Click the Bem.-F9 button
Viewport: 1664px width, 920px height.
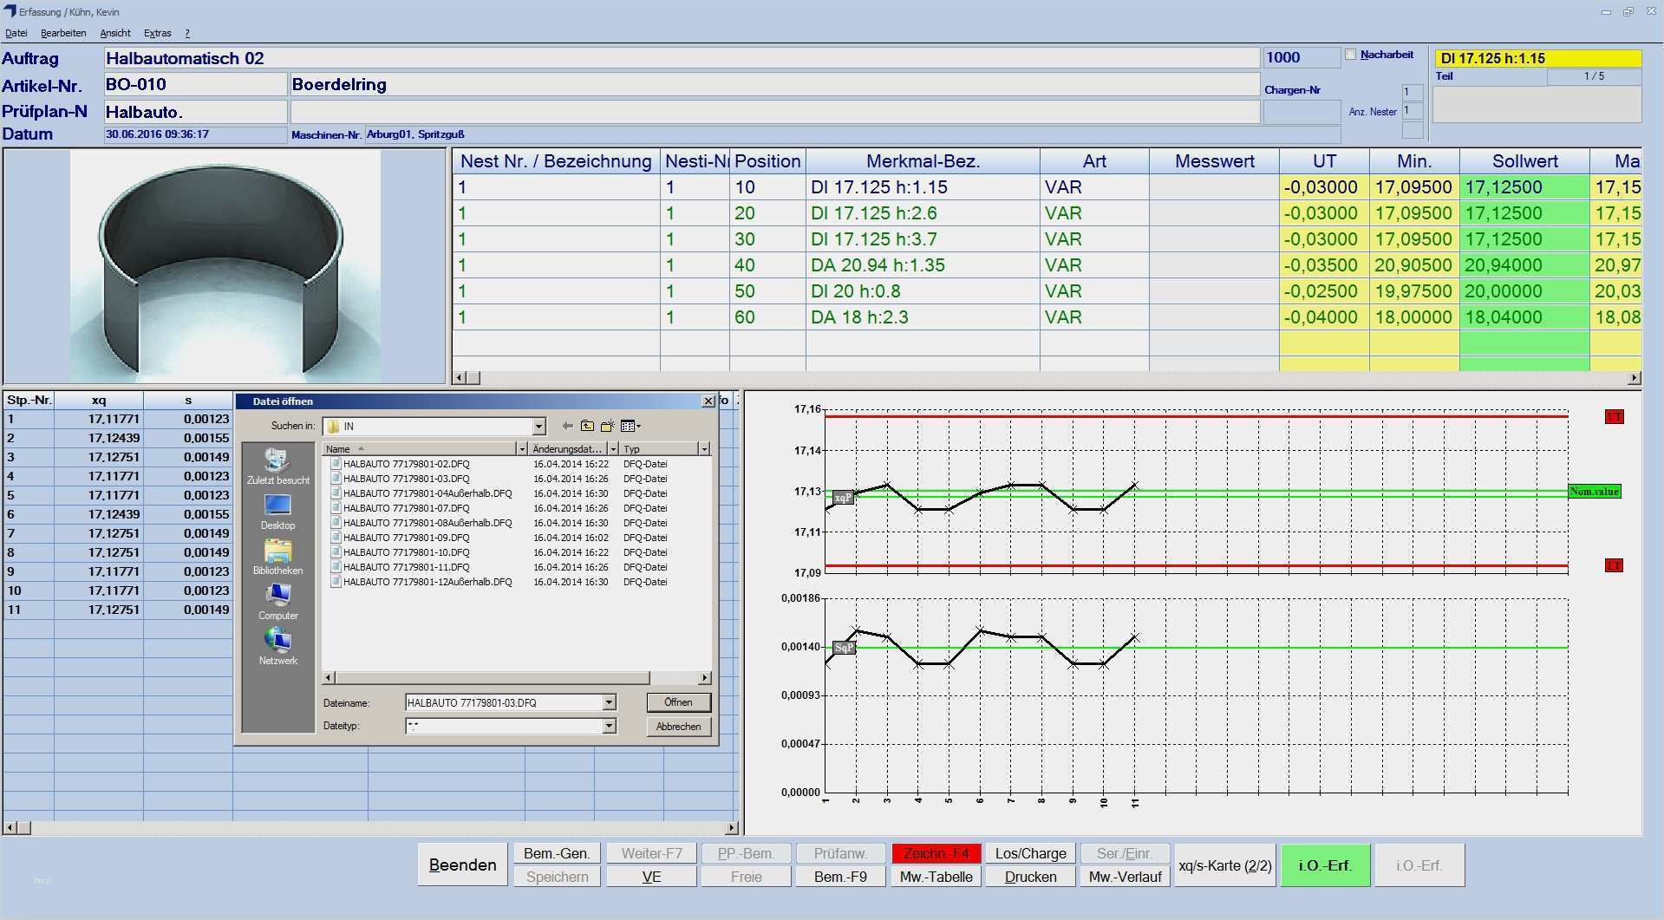[841, 877]
